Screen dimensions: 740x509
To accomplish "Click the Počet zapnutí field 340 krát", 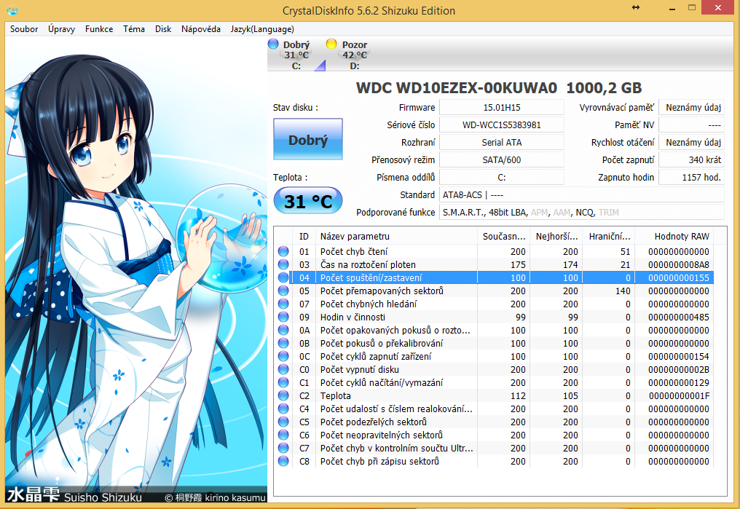I will [x=691, y=160].
